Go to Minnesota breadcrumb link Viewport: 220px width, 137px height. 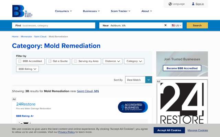[26, 37]
